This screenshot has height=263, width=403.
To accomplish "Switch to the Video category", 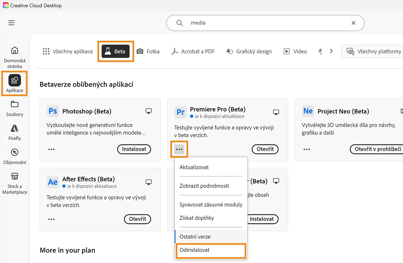I will tap(295, 51).
